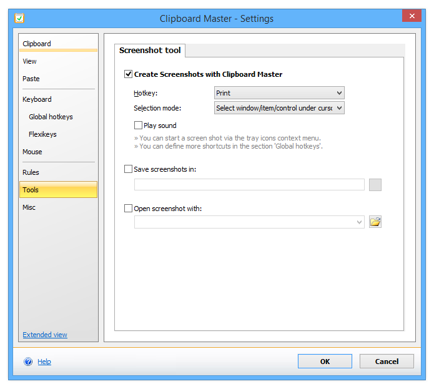Close the Settings window
This screenshot has height=389, width=434.
[x=412, y=16]
